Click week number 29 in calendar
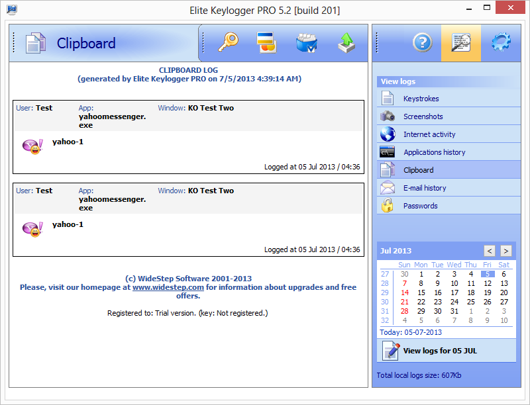530x405 pixels. tap(385, 292)
